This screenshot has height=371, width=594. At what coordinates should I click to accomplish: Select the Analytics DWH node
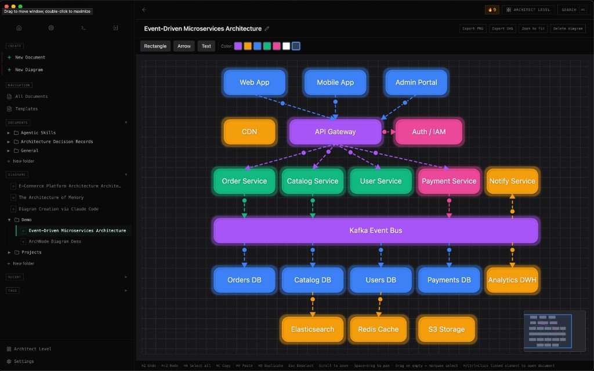tap(512, 280)
